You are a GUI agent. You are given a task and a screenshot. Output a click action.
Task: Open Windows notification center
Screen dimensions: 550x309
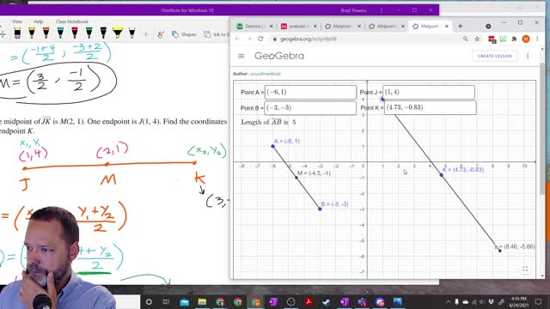pos(538,301)
